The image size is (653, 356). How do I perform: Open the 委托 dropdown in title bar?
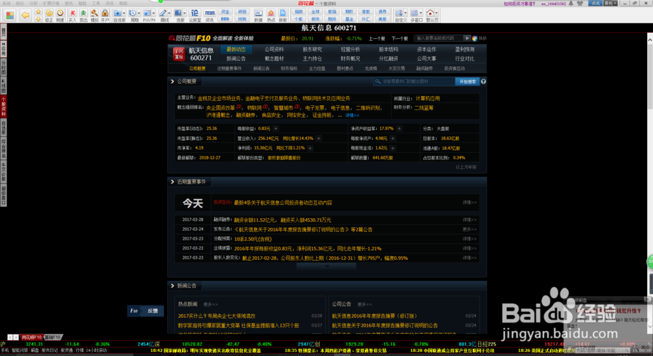click(x=611, y=3)
